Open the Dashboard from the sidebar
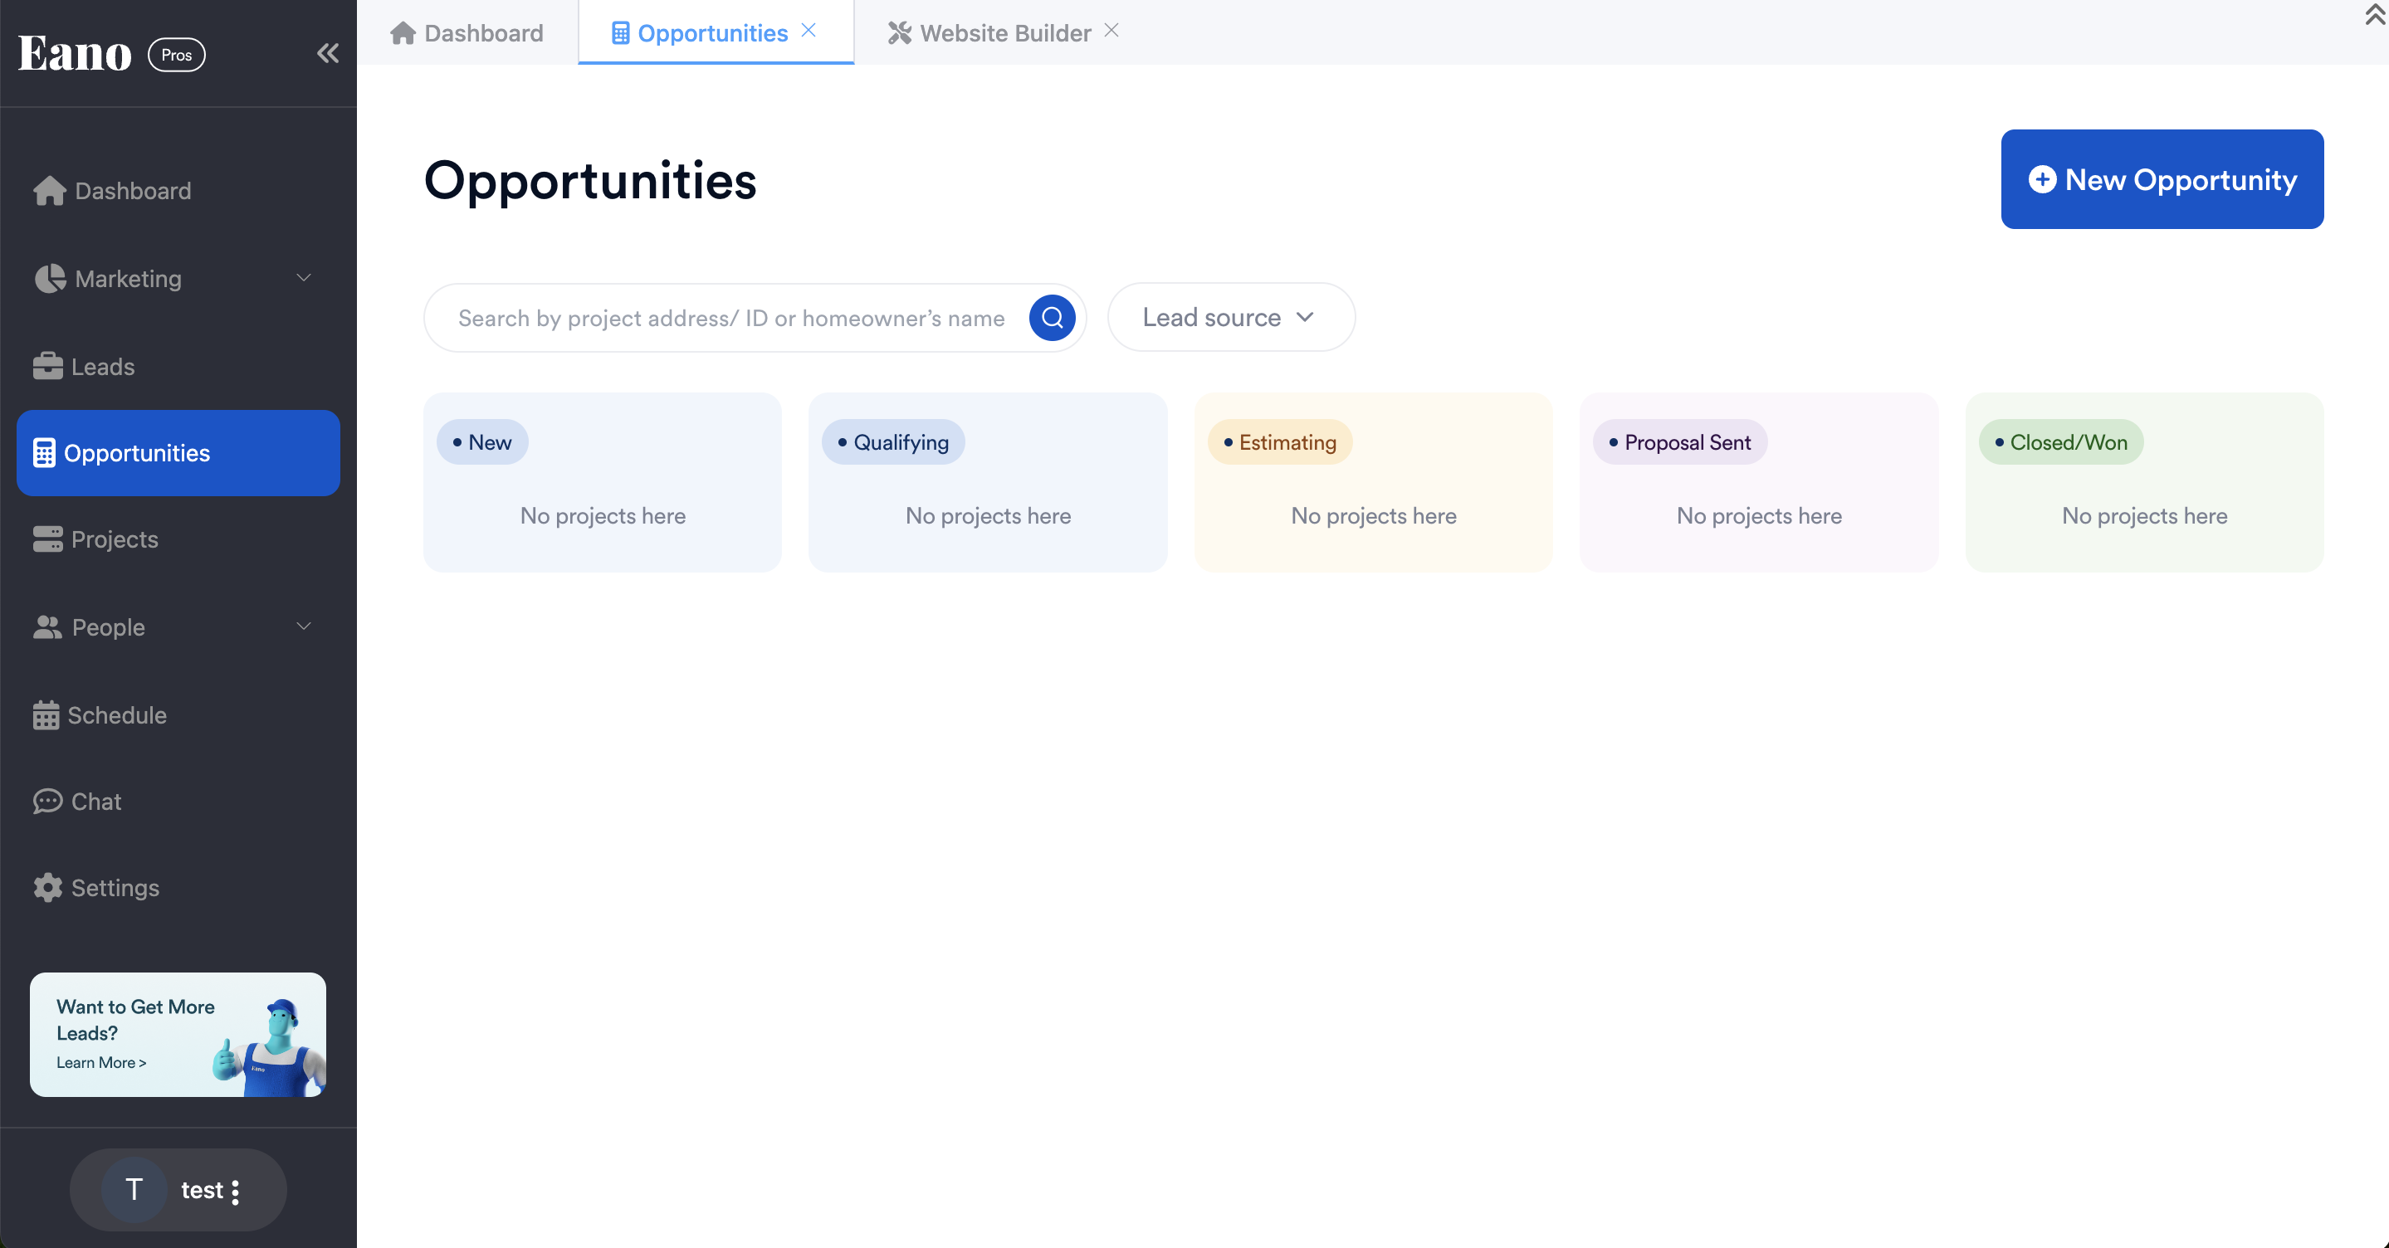The height and width of the screenshot is (1248, 2389). tap(131, 191)
